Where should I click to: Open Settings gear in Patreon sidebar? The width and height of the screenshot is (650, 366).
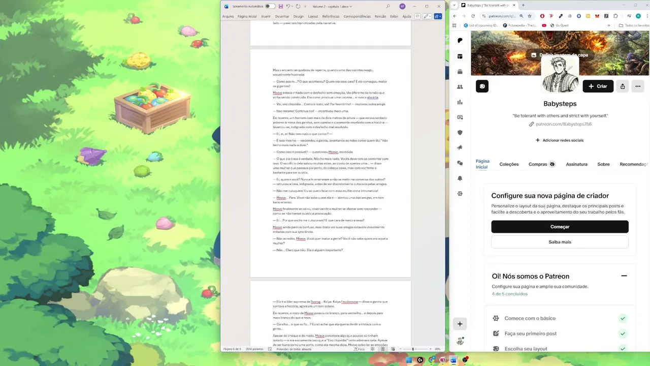tap(460, 194)
